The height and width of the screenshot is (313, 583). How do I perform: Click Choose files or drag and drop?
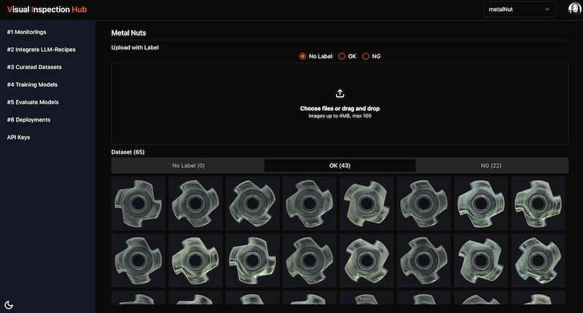(340, 108)
